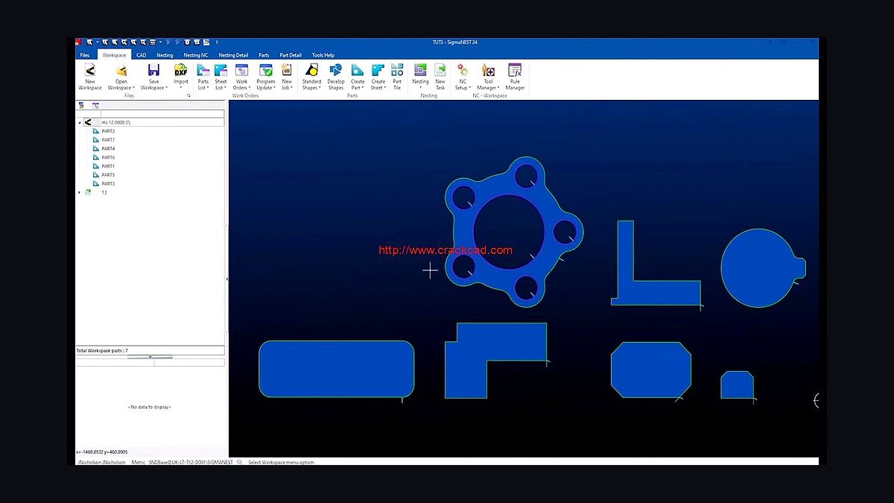Switch to the Parts tab
Image resolution: width=894 pixels, height=503 pixels.
(x=264, y=55)
